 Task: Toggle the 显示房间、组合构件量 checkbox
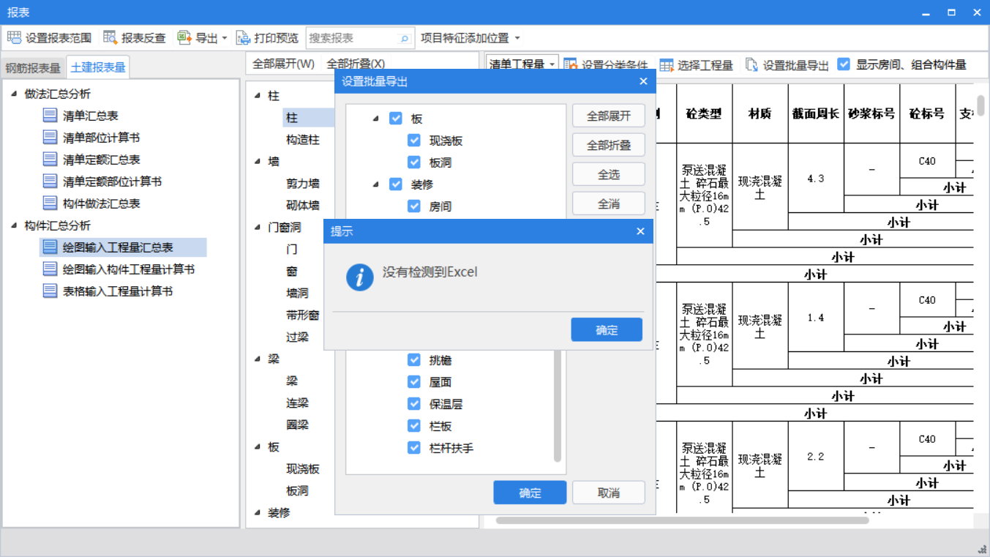click(844, 64)
